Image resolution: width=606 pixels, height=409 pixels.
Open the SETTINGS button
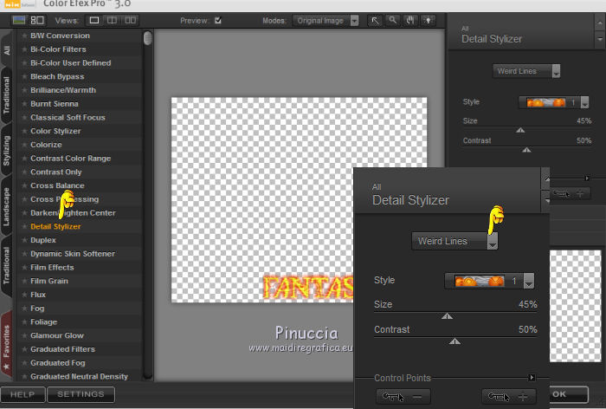coord(81,394)
